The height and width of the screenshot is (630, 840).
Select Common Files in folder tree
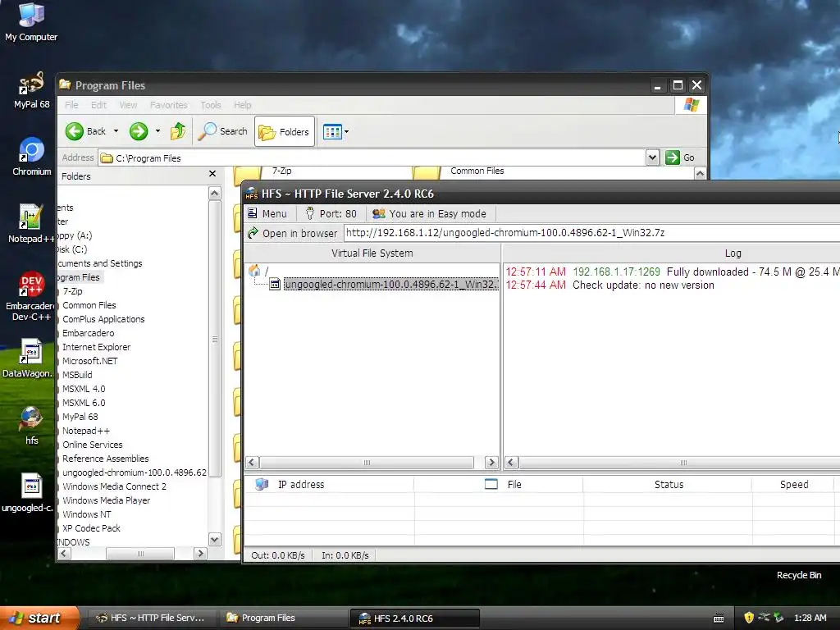pyautogui.click(x=89, y=305)
